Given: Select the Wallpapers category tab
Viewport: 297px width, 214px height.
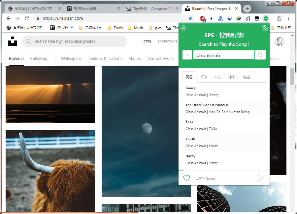Looking at the screenshot, I should tap(71, 58).
